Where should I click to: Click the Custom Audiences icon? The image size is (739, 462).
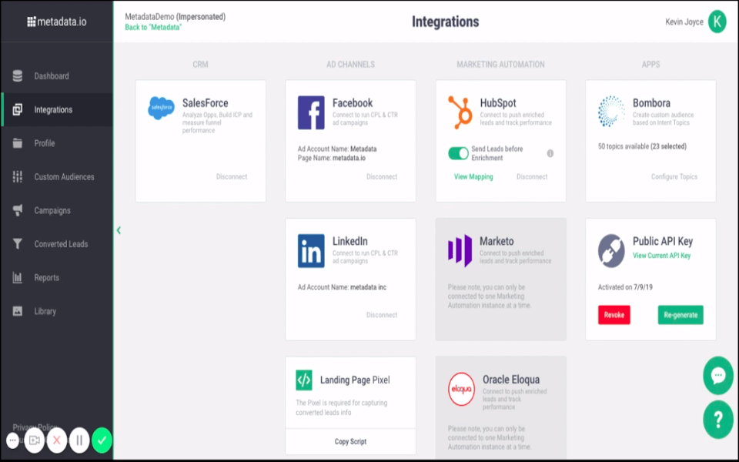tap(18, 177)
